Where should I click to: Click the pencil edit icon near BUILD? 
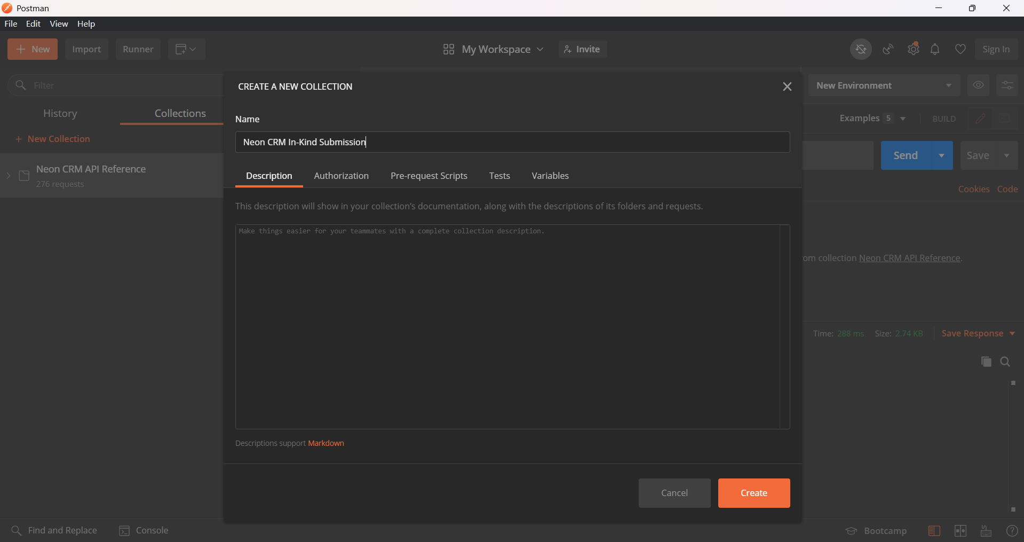[980, 119]
